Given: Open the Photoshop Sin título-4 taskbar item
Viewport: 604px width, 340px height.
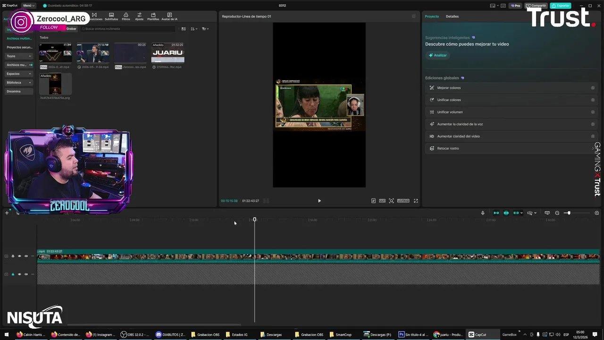Looking at the screenshot, I should pos(413,334).
